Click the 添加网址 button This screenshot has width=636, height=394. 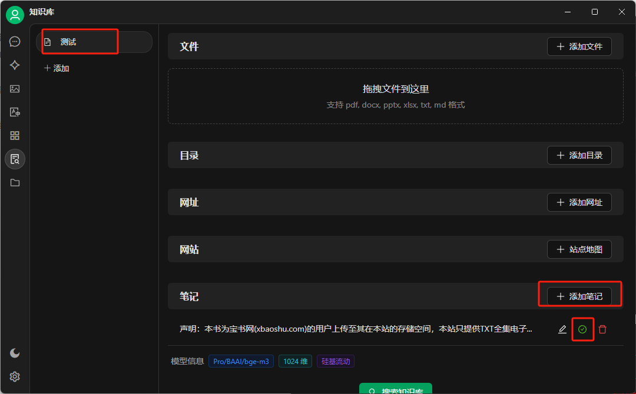click(579, 203)
